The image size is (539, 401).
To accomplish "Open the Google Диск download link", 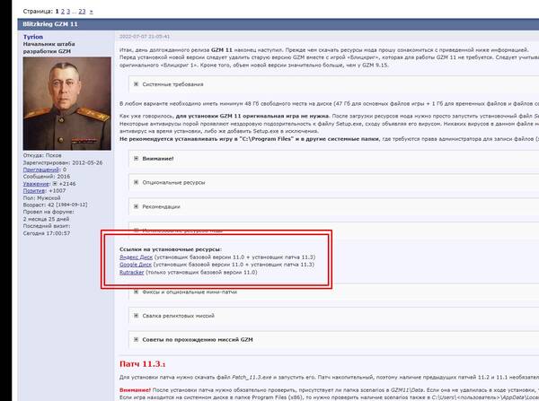I will (x=136, y=265).
